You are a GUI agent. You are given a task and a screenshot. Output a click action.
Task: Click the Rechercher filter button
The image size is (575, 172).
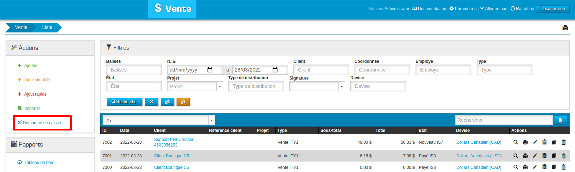[x=125, y=102]
